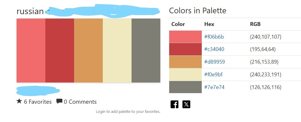Visit the #7e7e74 hex color link
Viewport: 301px width, 122px height.
click(214, 87)
